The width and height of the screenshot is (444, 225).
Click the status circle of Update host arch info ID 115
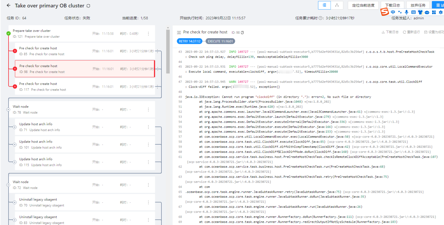pos(15,162)
